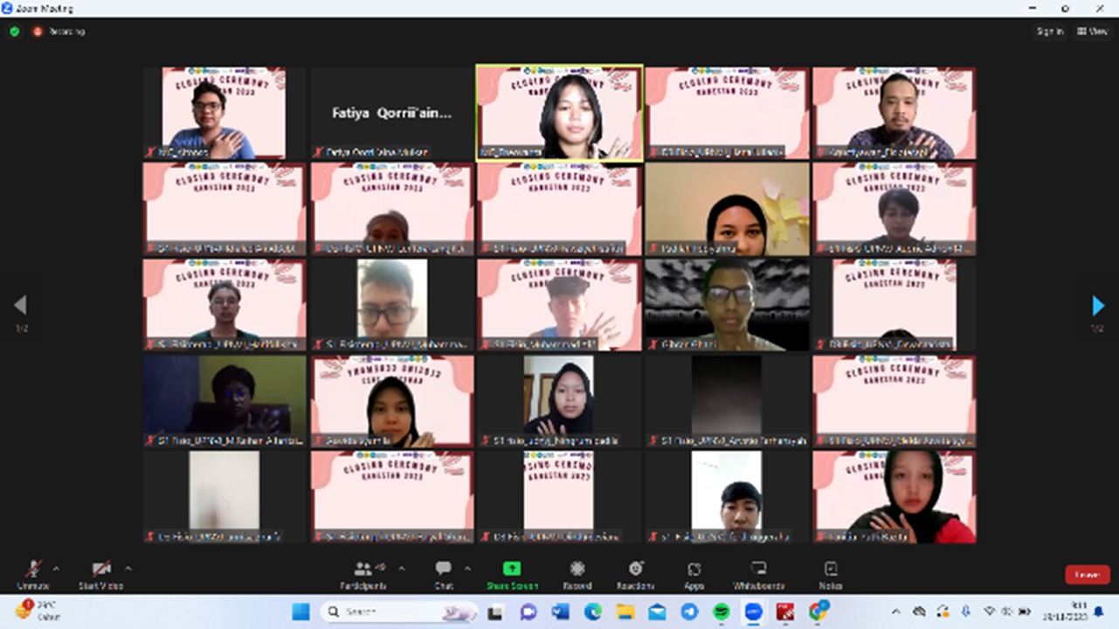This screenshot has width=1119, height=629.
Task: Expand video options arrow beside Start Video
Action: [128, 569]
